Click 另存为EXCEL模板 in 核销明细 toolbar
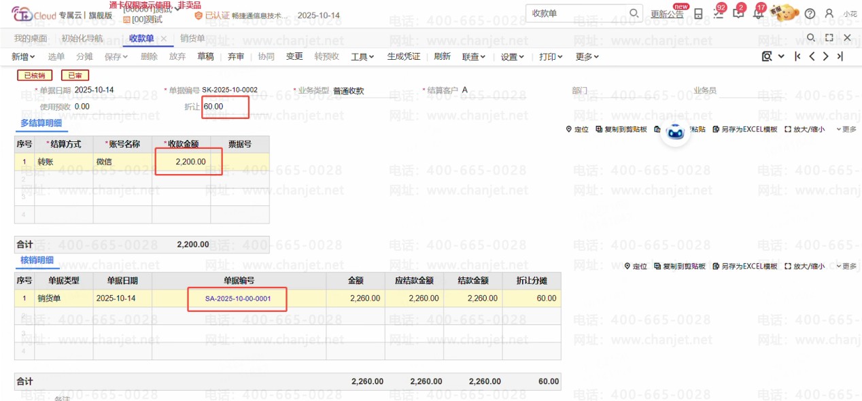This screenshot has height=401, width=862. click(745, 266)
